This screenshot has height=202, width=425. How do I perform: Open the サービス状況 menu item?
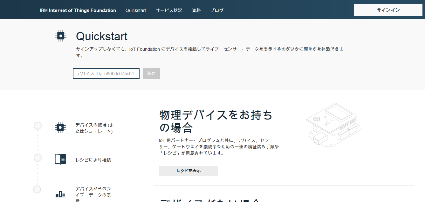click(x=169, y=10)
